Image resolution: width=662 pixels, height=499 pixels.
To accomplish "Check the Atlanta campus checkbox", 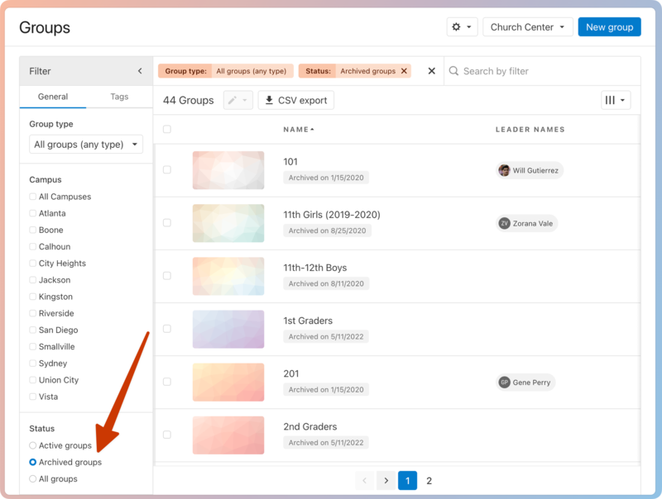I will point(33,213).
